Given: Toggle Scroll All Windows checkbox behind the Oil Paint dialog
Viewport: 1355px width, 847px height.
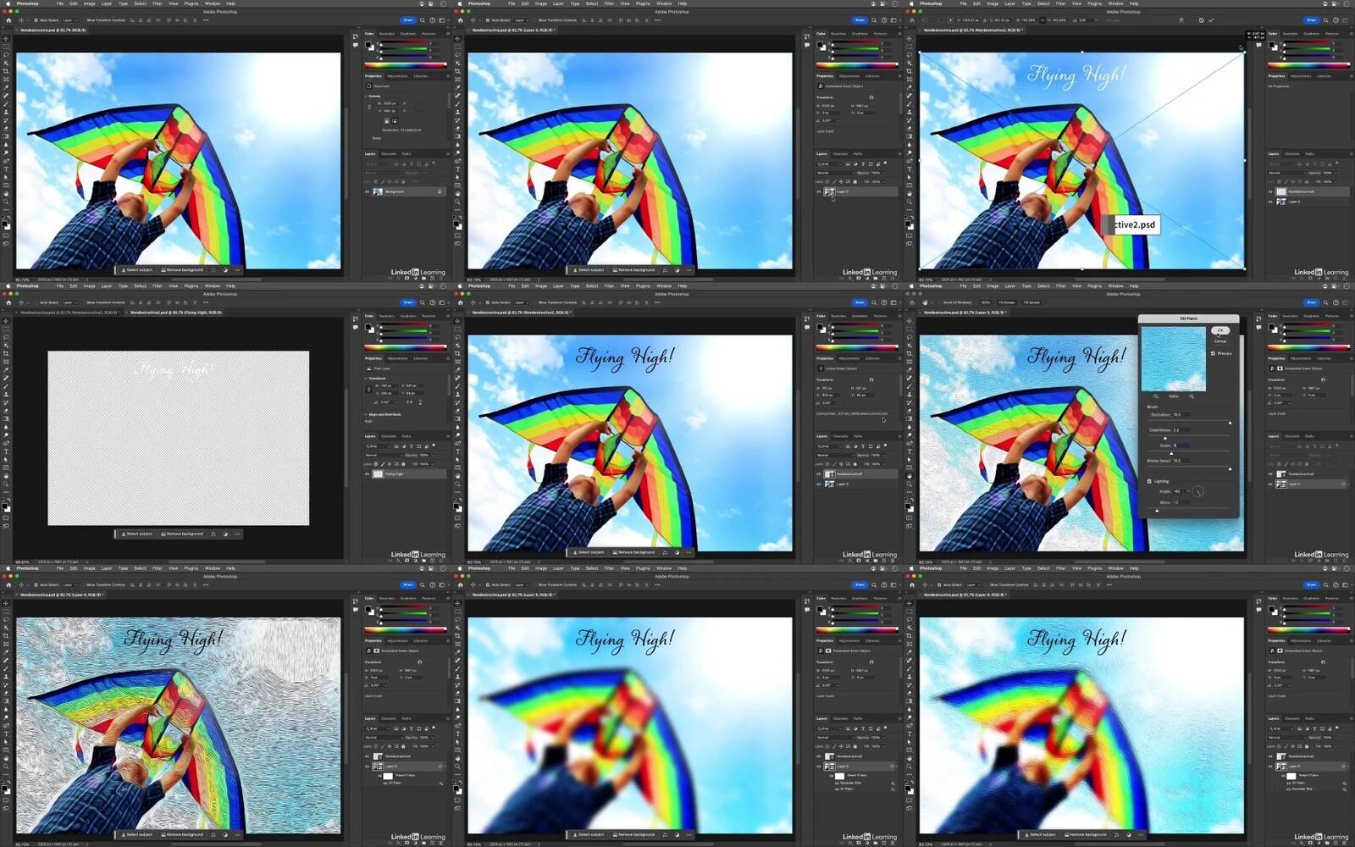Looking at the screenshot, I should (x=938, y=302).
